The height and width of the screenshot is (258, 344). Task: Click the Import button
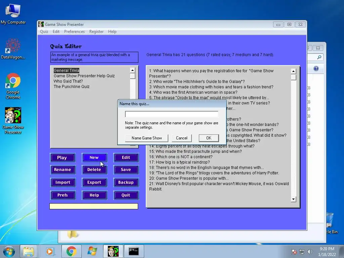pos(63,182)
